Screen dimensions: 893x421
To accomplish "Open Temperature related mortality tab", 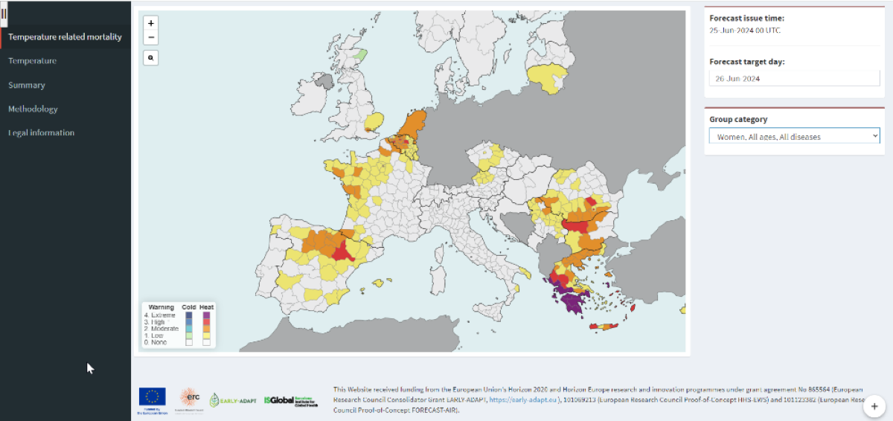I will [65, 37].
